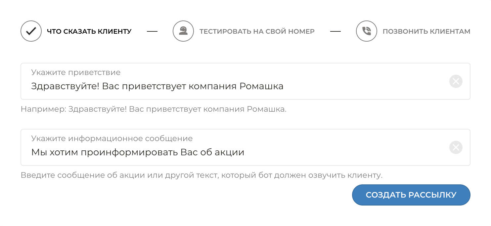Clear the greeting text using its X icon
Viewport: 491px width, 226px height.
coord(456,81)
